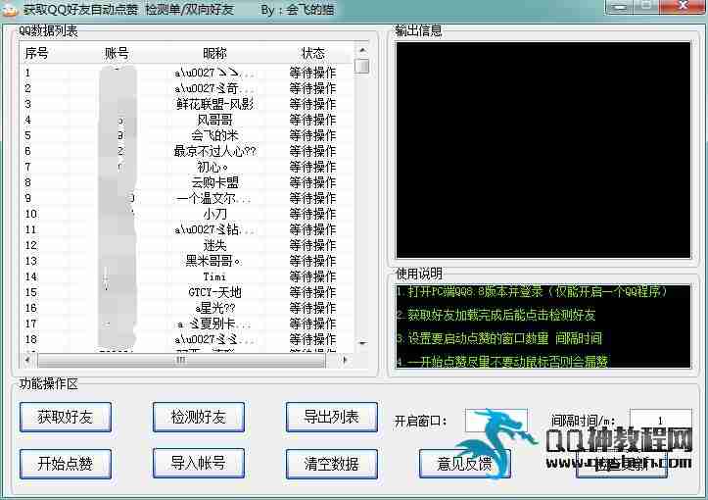This screenshot has height=500, width=708.
Task: Select the row with nickname 会飞的米
Action: pyautogui.click(x=187, y=135)
